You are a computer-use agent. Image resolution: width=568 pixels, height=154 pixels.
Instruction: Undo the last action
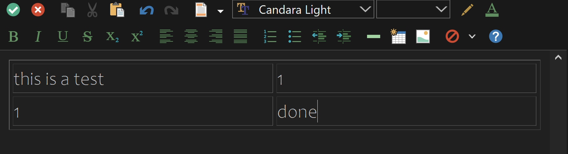pos(146,11)
